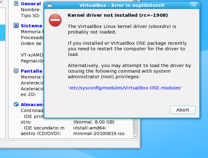Click the storage disk icon
208x158 pixels.
16,104
